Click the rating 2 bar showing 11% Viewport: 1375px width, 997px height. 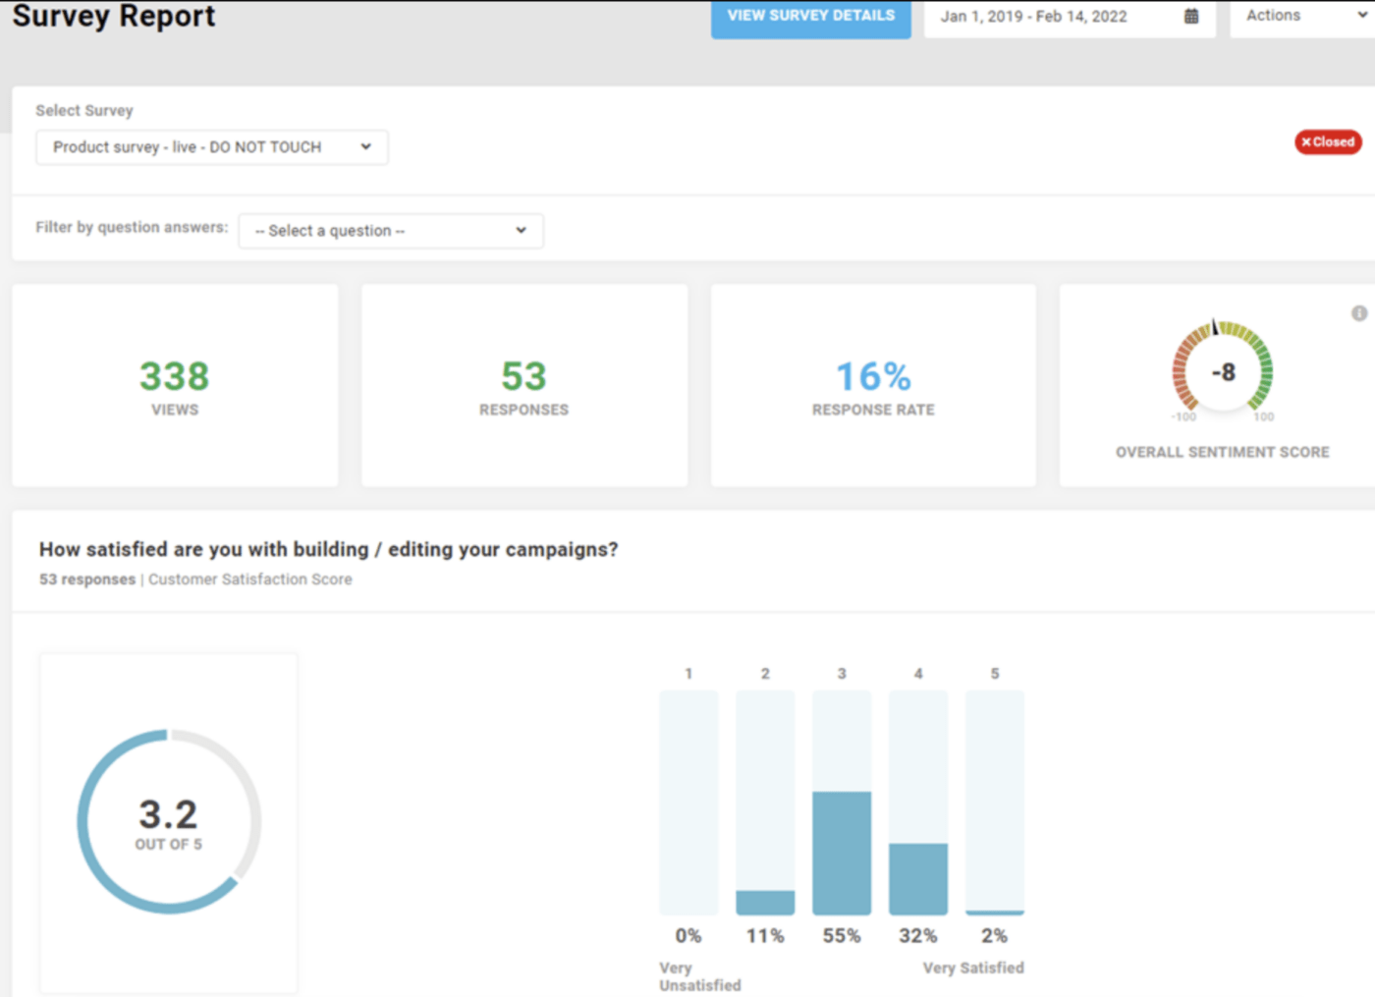coord(765,902)
